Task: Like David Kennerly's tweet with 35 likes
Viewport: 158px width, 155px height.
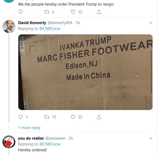Action: 73,117
